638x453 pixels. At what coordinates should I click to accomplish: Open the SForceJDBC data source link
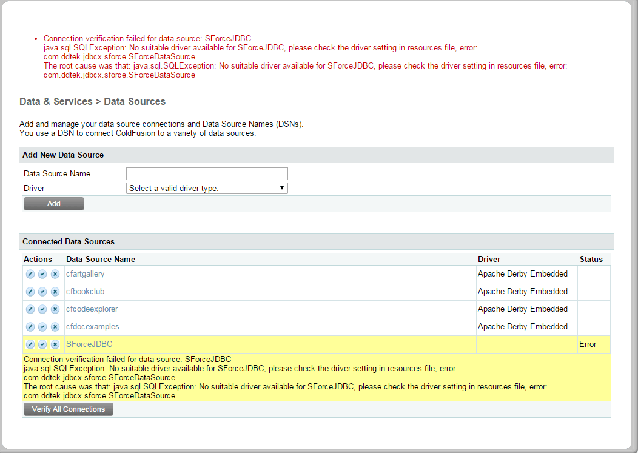[89, 344]
